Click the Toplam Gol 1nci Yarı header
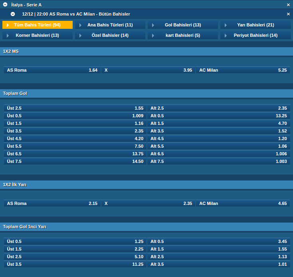The height and width of the screenshot is (277, 293). (146, 227)
